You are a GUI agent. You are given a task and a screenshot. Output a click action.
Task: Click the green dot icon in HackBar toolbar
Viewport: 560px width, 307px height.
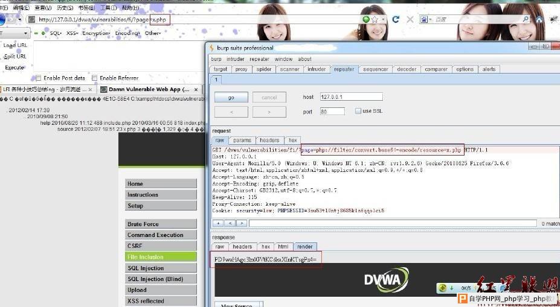point(43,33)
